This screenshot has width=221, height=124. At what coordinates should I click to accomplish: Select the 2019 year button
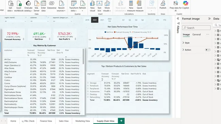click(87, 20)
